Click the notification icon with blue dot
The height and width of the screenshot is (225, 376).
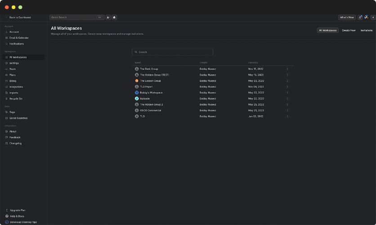click(360, 18)
